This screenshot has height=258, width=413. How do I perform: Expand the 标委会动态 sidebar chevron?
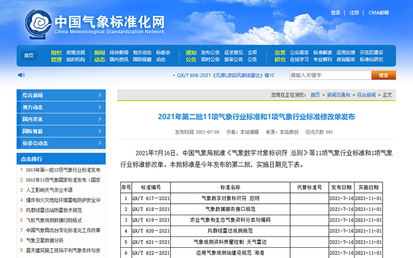[x=100, y=143]
